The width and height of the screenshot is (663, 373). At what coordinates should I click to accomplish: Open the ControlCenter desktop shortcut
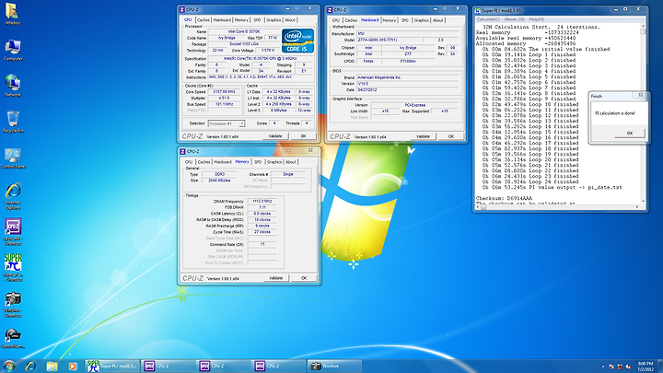13,339
